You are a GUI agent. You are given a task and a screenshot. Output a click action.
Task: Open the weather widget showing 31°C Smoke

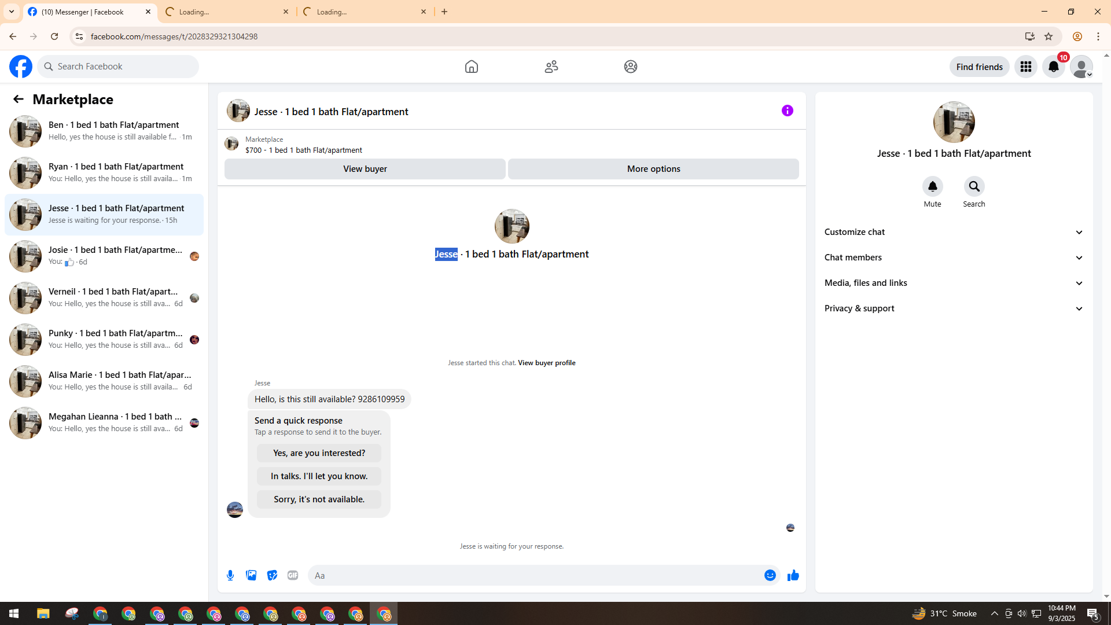pyautogui.click(x=944, y=613)
